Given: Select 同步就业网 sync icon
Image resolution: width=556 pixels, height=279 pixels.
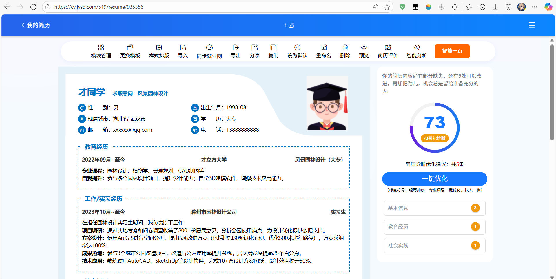Looking at the screenshot, I should (209, 51).
